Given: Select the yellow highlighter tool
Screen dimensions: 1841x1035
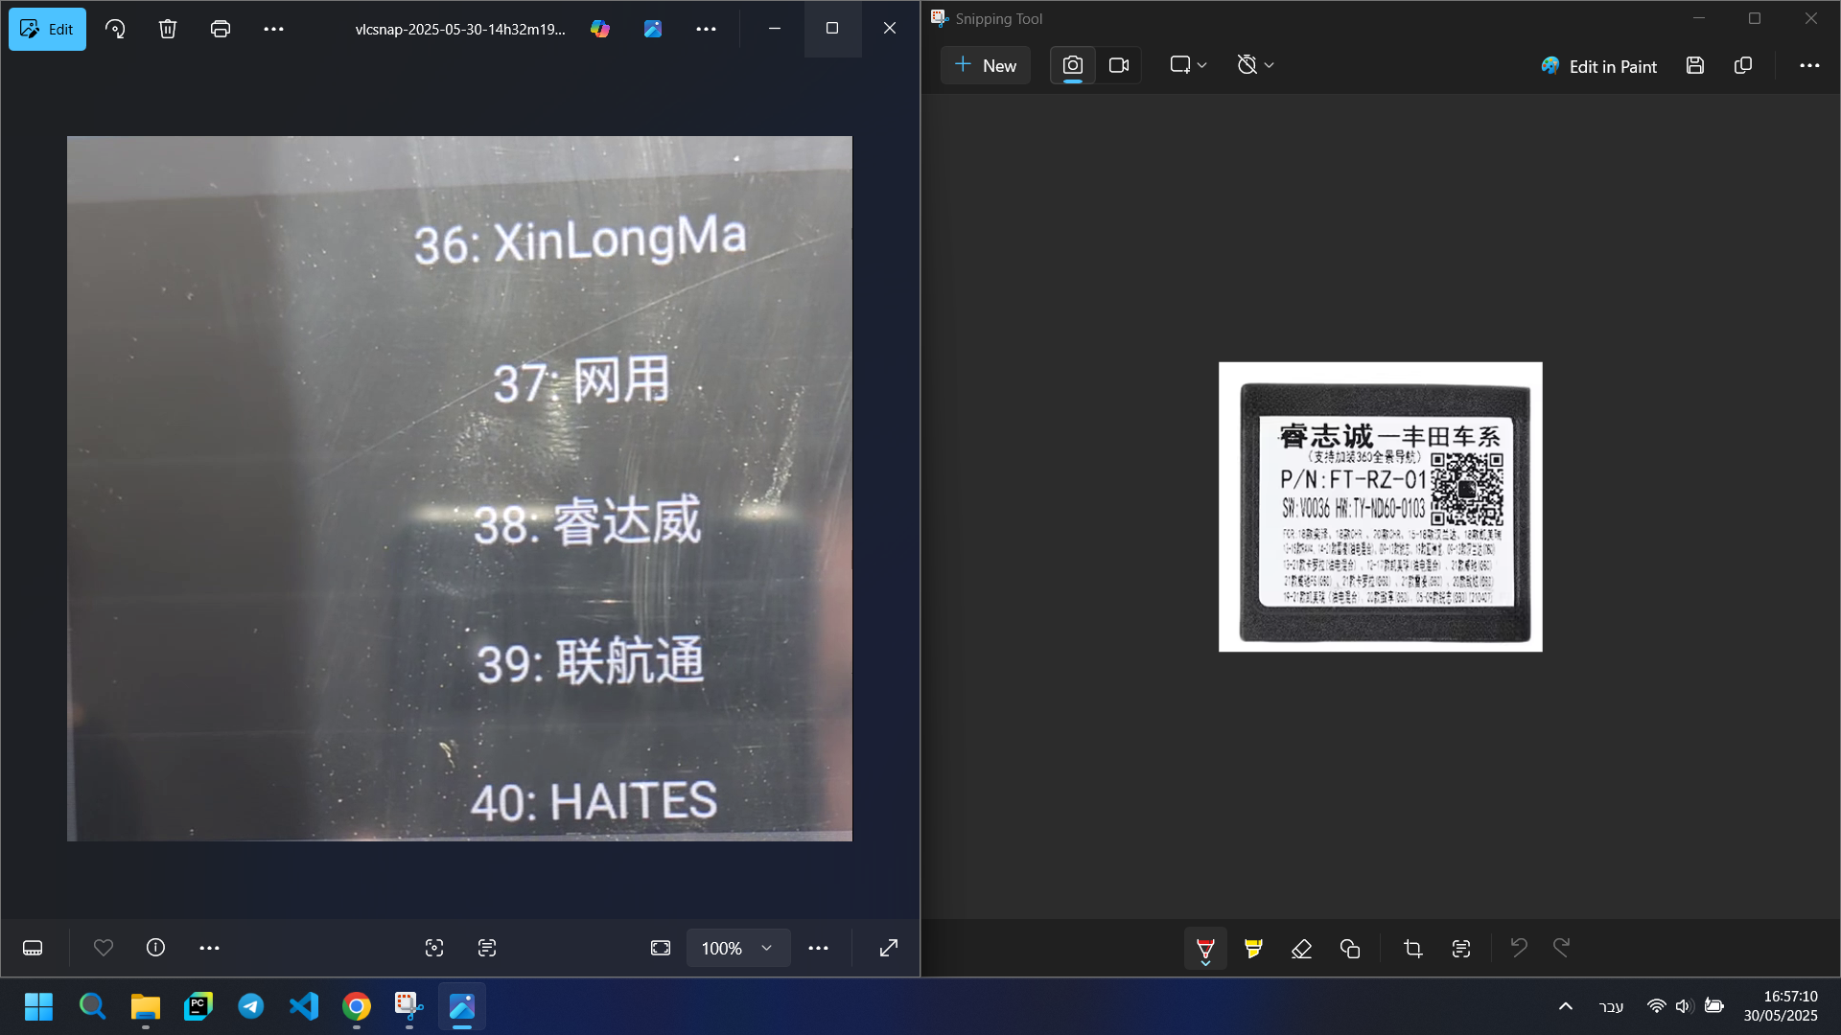Looking at the screenshot, I should click(1253, 949).
